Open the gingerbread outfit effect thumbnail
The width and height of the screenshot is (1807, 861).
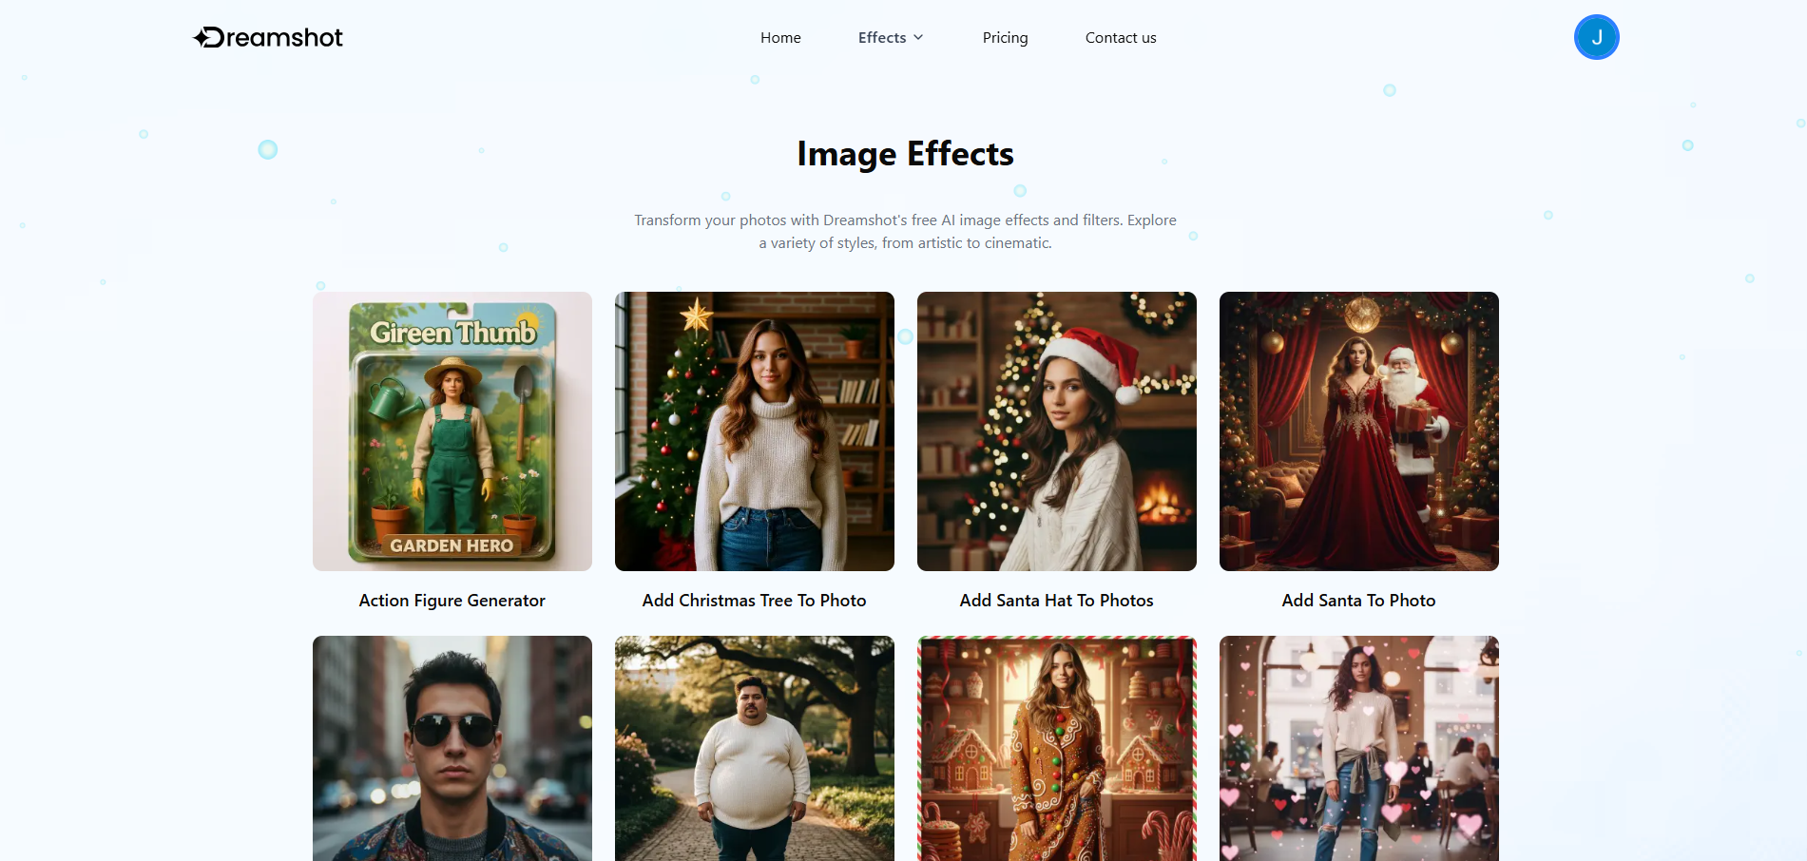(x=1057, y=749)
